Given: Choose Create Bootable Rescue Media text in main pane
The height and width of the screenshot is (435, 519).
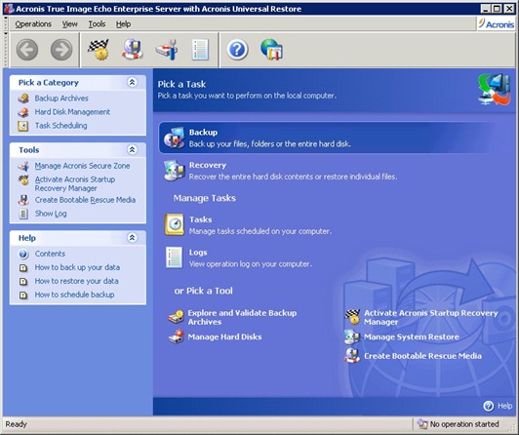Looking at the screenshot, I should click(x=422, y=356).
